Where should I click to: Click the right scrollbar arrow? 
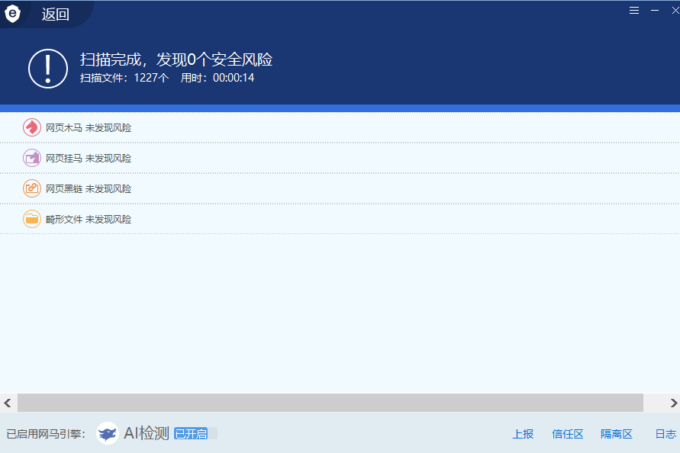tap(673, 403)
